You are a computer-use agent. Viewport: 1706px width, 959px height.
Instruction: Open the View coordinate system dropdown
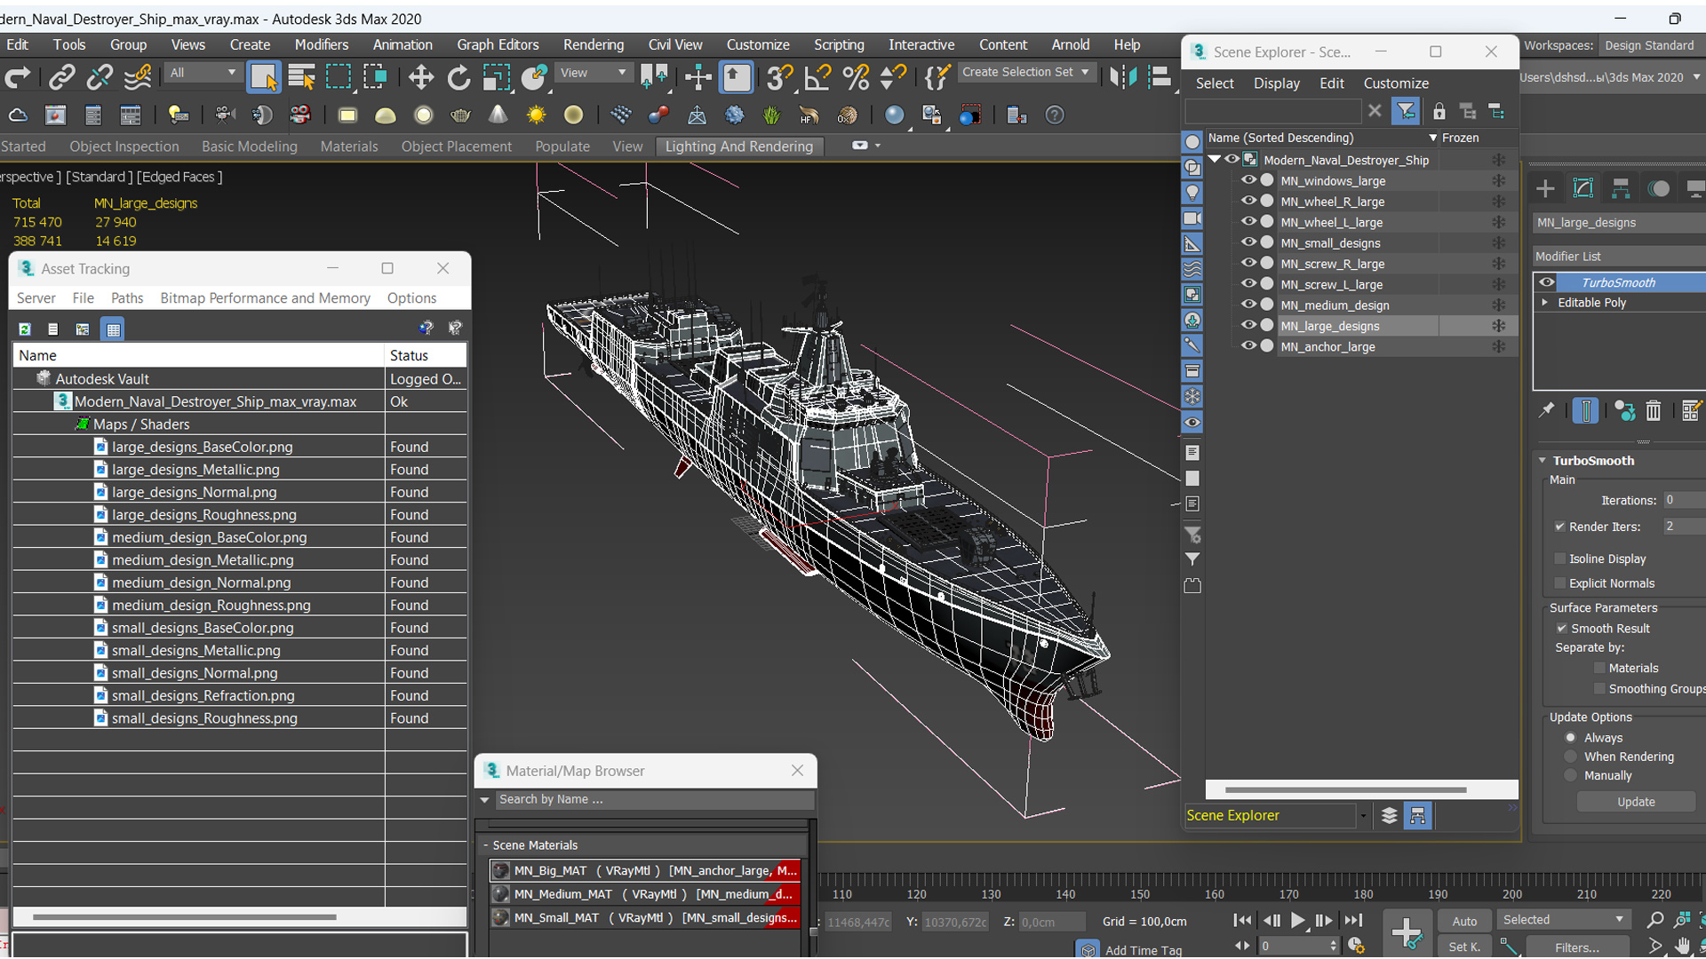click(x=593, y=73)
